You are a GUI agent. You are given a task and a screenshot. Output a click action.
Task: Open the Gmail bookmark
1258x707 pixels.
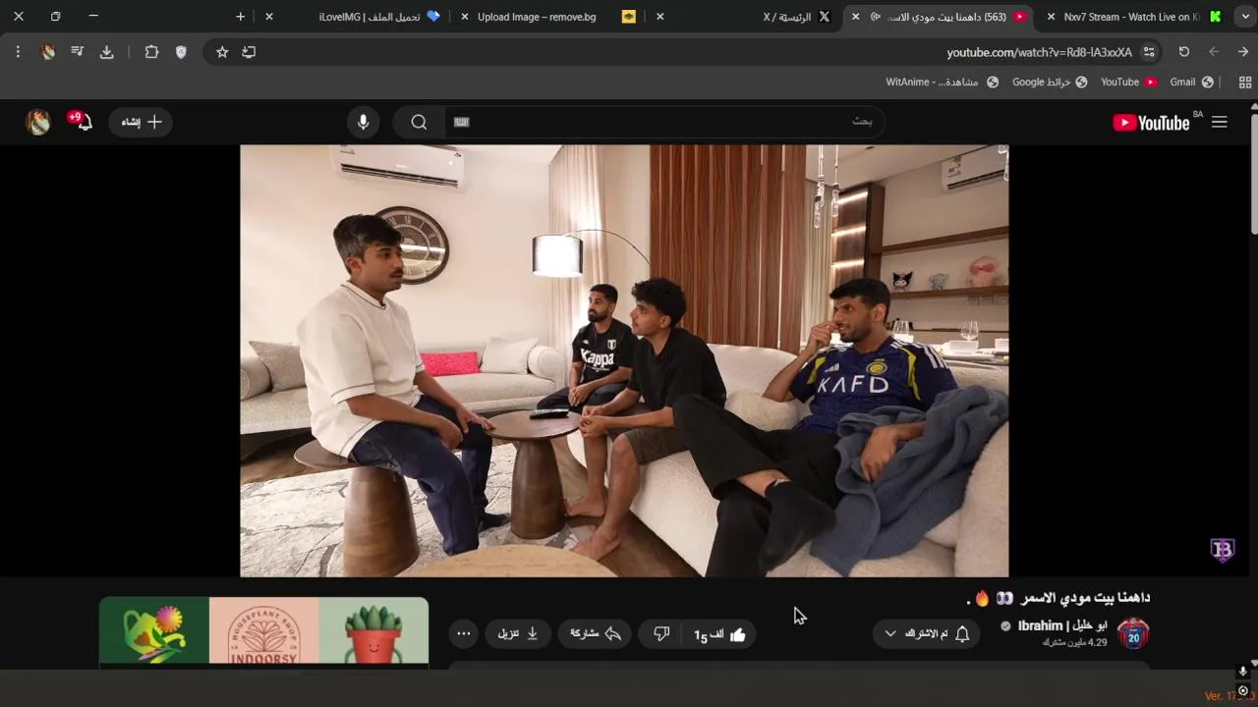point(1191,82)
